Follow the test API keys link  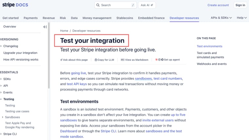point(77,84)
